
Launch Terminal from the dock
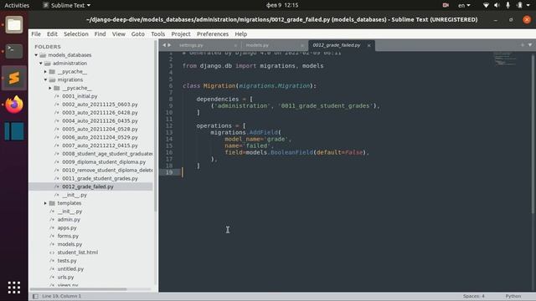14,51
